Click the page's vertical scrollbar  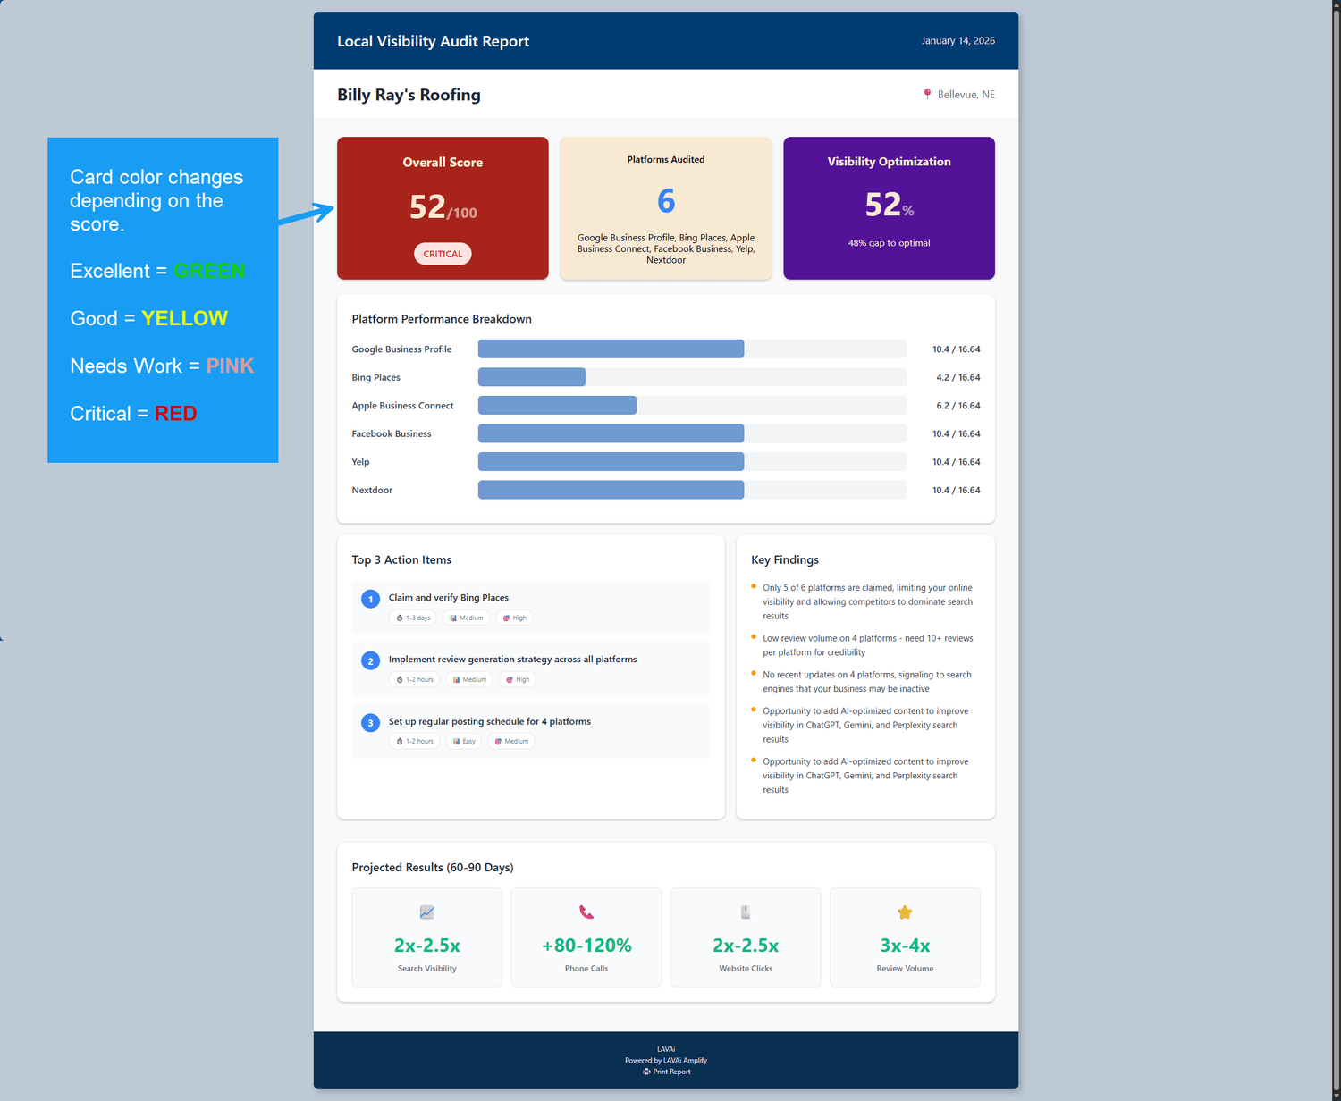point(1337,550)
